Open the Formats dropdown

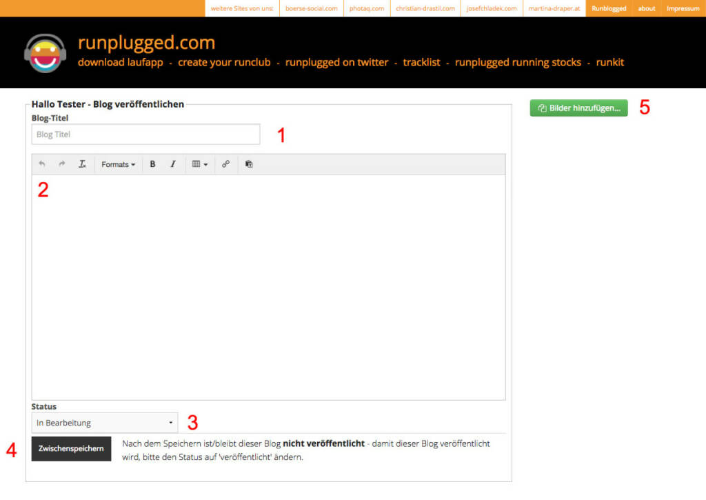pos(118,164)
